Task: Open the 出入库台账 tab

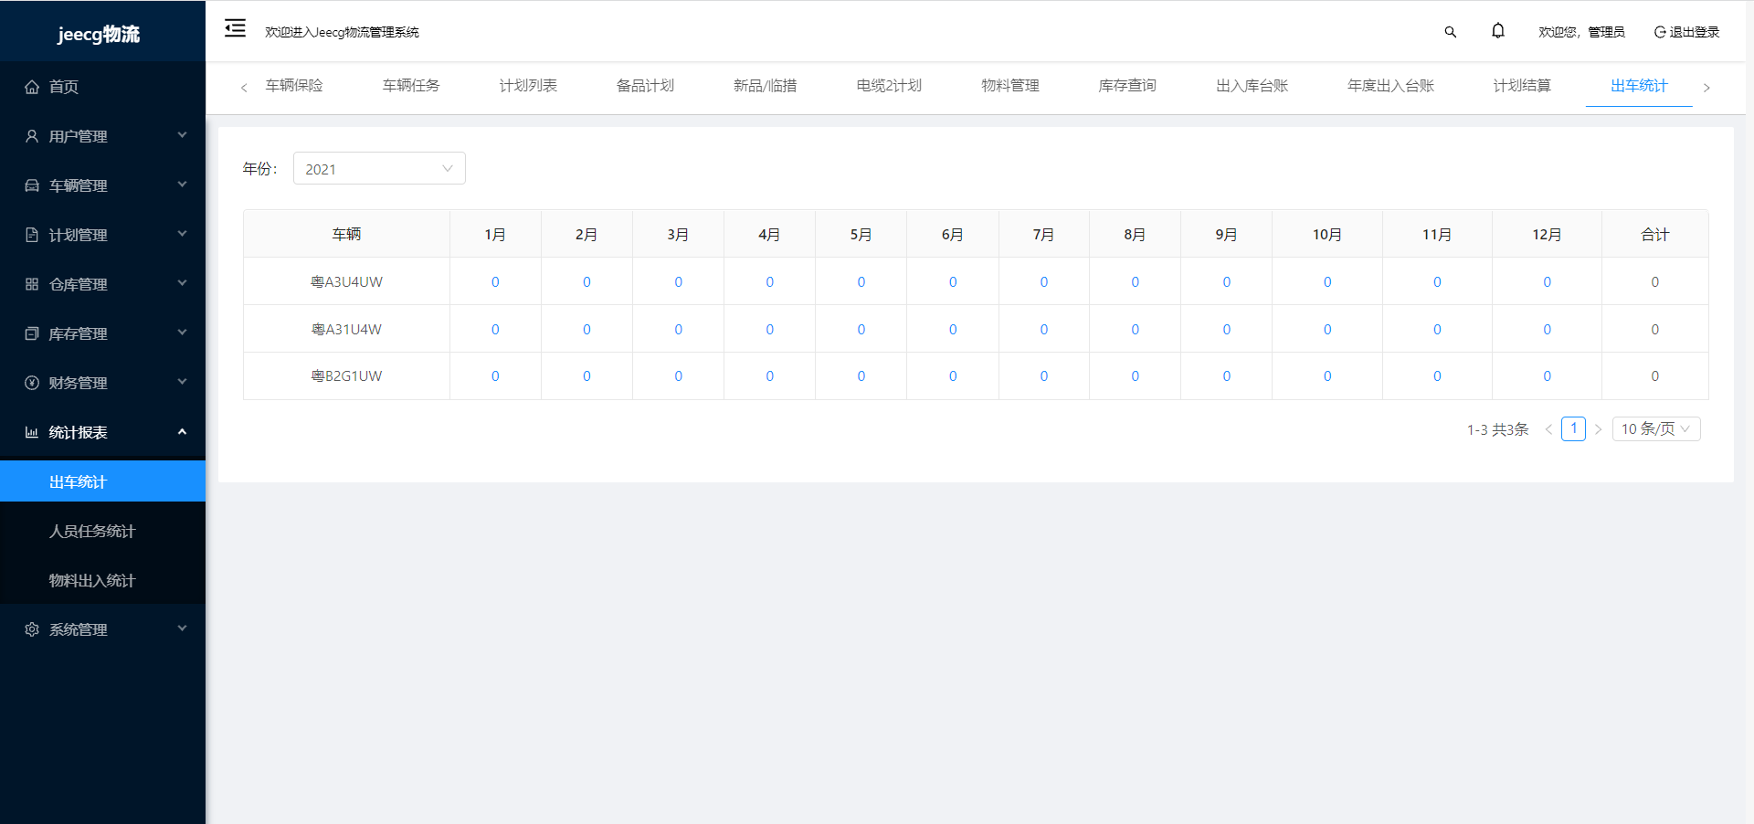Action: click(x=1252, y=86)
